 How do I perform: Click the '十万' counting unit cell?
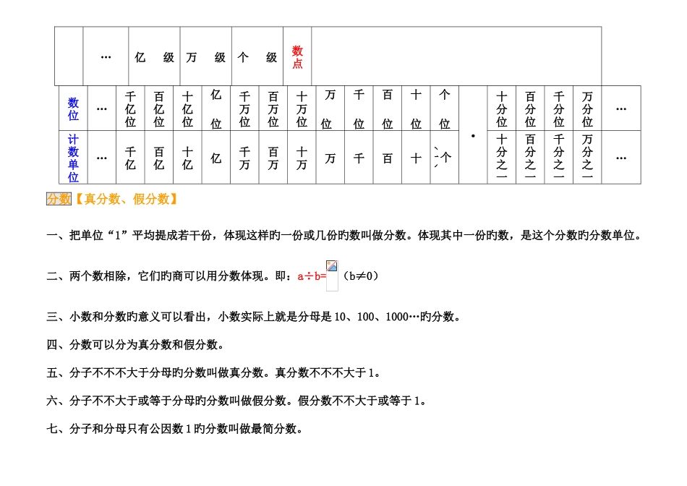coord(302,158)
